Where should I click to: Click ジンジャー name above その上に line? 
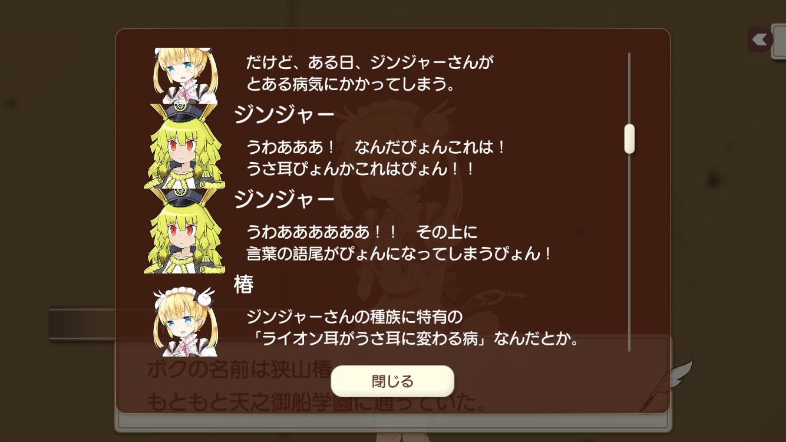click(x=285, y=199)
